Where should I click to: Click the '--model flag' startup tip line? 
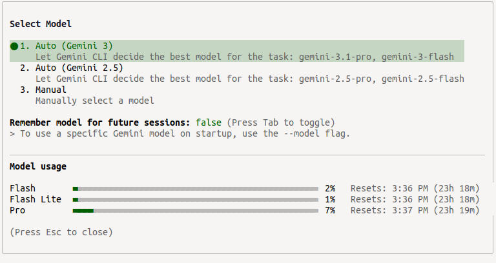point(180,133)
